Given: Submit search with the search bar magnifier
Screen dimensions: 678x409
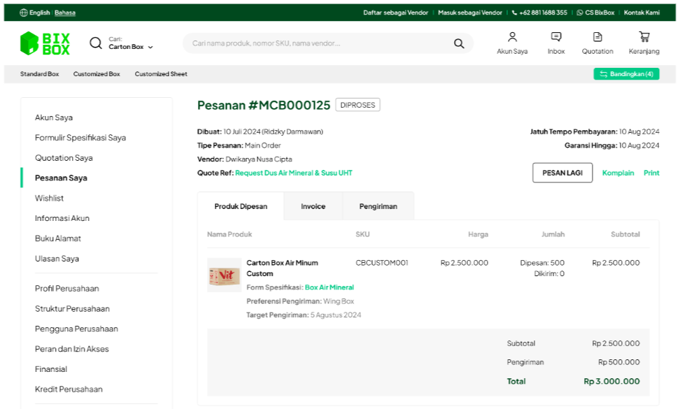Looking at the screenshot, I should click(458, 43).
